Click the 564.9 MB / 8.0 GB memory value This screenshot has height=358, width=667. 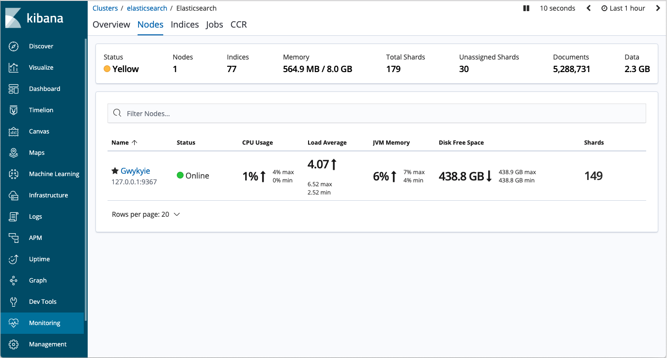318,69
